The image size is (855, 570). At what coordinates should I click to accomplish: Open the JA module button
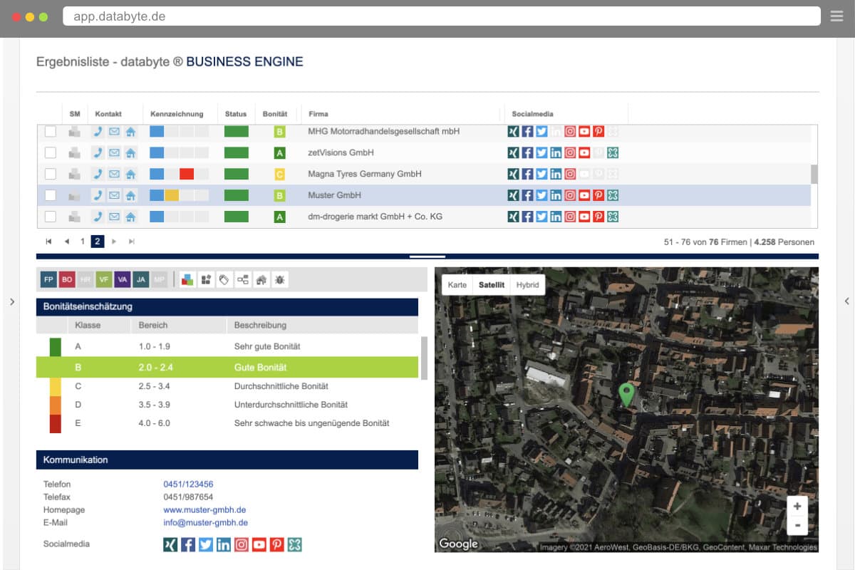click(141, 280)
